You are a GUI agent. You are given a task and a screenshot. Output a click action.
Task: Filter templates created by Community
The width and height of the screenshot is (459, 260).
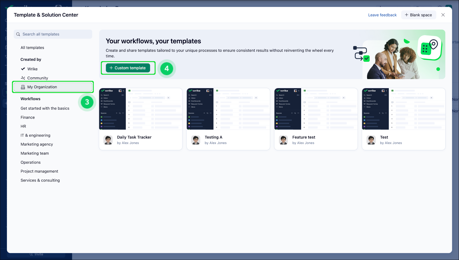coord(38,78)
